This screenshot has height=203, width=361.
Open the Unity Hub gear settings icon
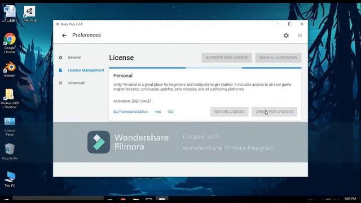(x=286, y=36)
